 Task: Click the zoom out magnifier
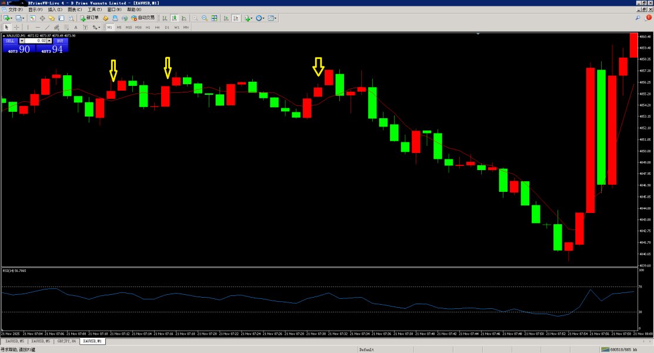coord(205,18)
